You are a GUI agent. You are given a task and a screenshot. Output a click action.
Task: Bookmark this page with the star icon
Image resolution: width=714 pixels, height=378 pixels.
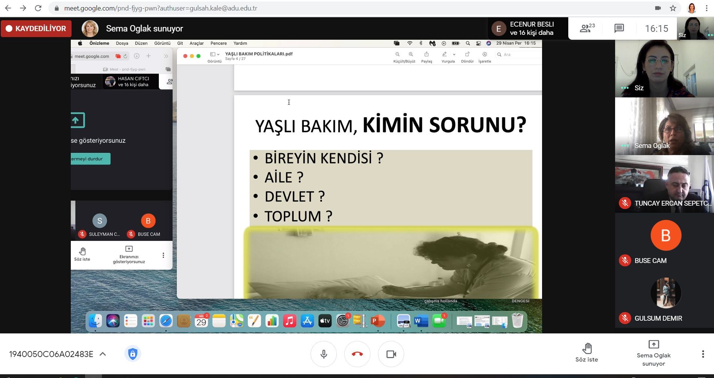pos(673,8)
